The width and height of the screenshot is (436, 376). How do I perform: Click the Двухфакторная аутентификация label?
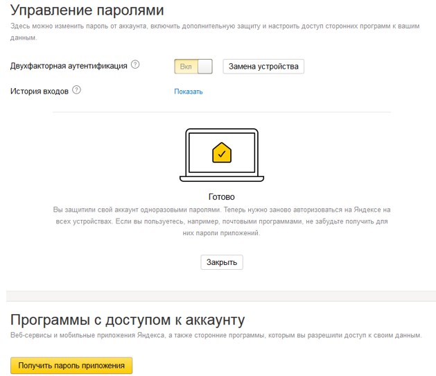tap(69, 66)
